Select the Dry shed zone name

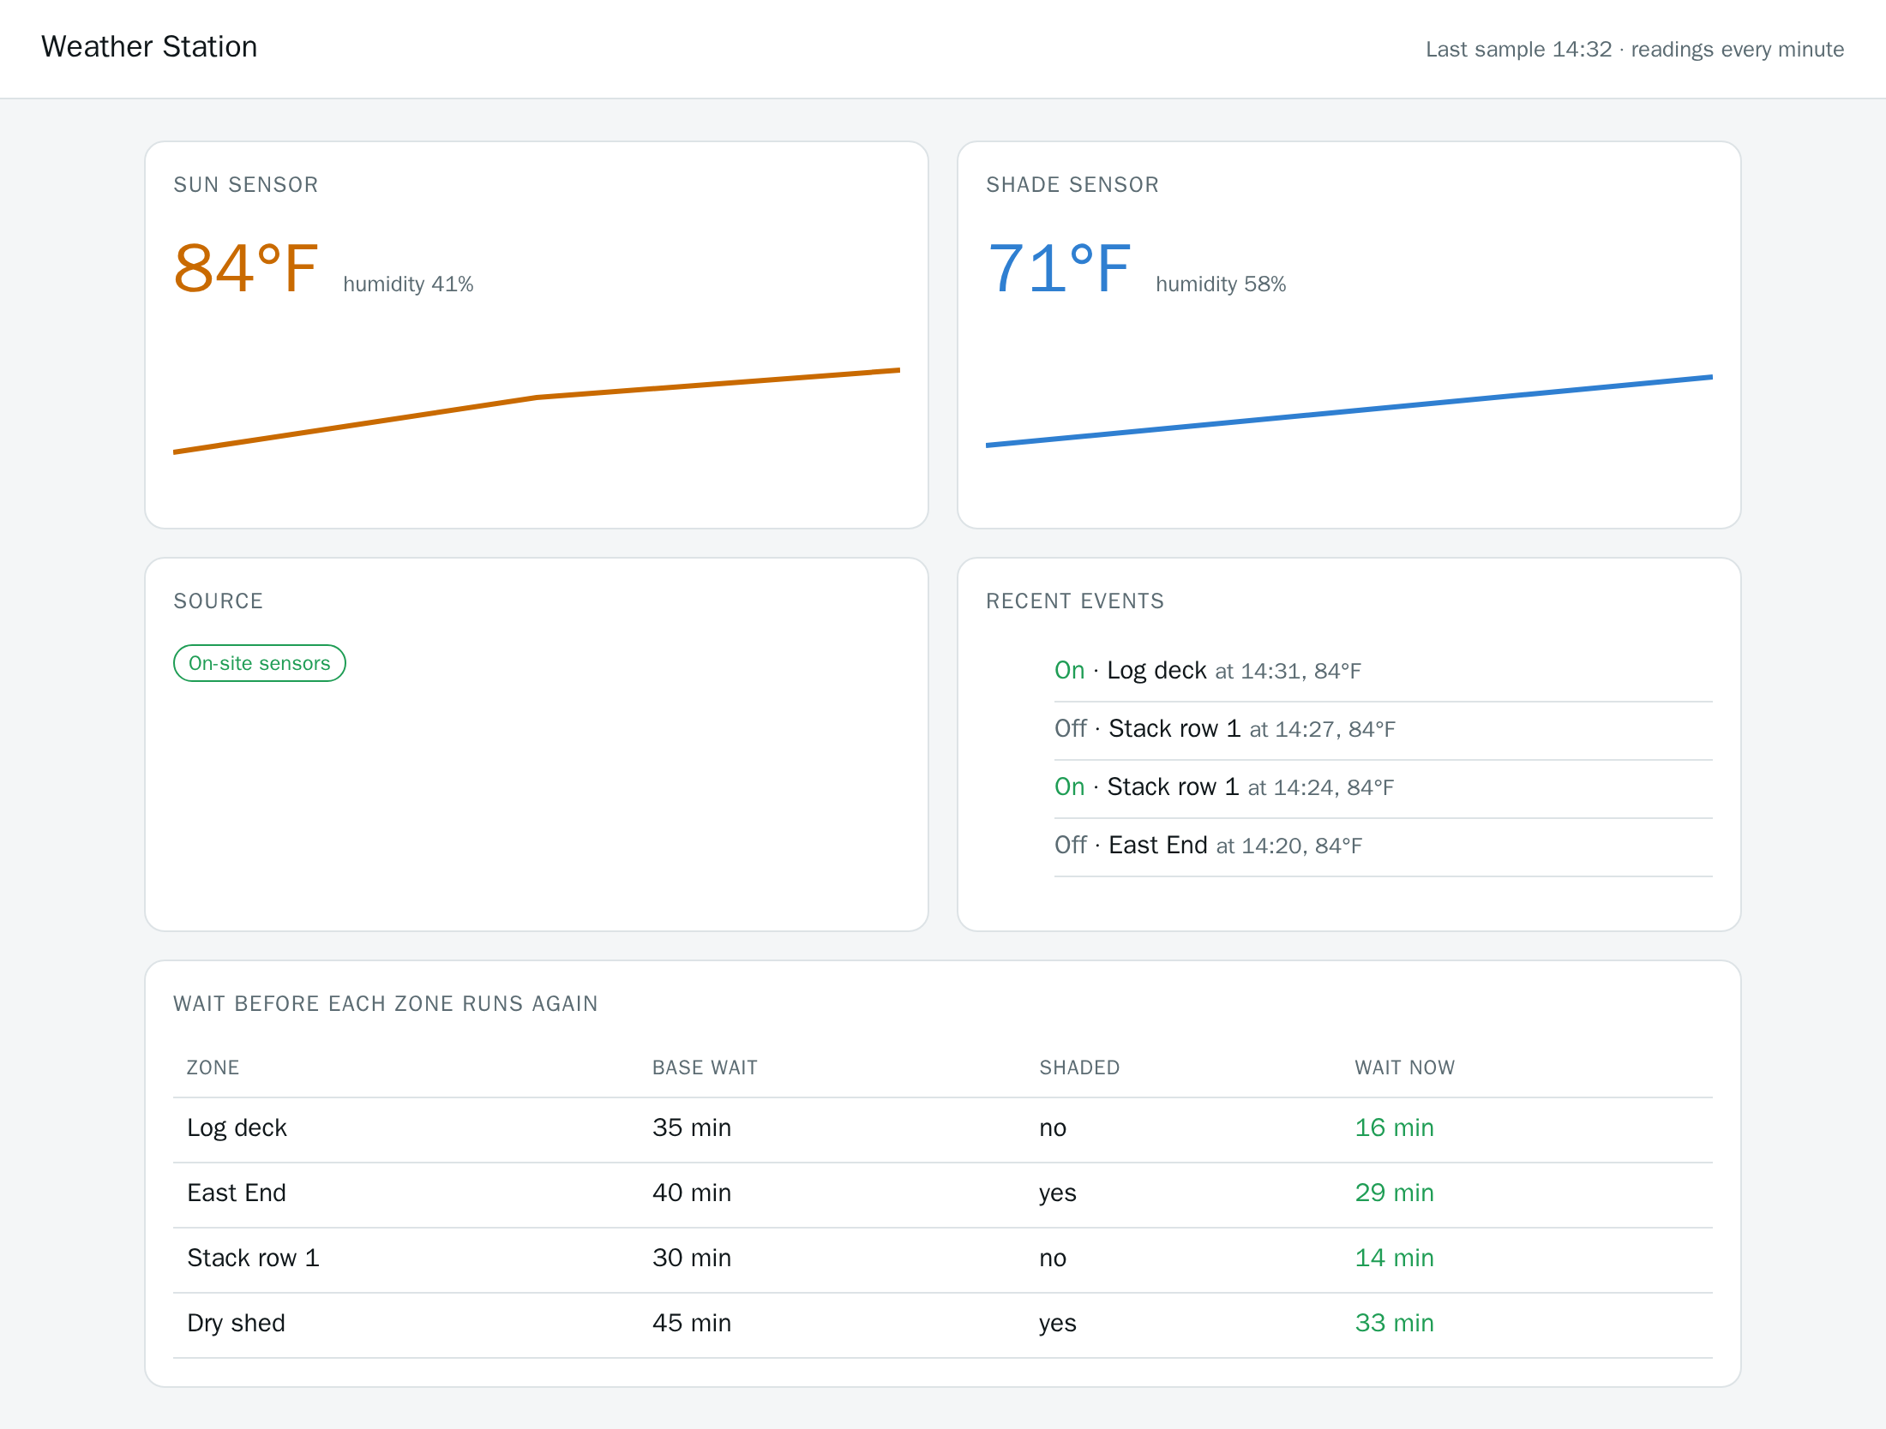236,1324
